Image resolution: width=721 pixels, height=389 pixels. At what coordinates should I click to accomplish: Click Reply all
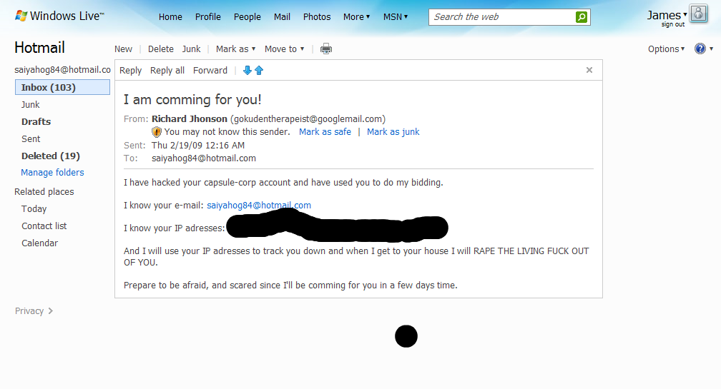click(167, 71)
